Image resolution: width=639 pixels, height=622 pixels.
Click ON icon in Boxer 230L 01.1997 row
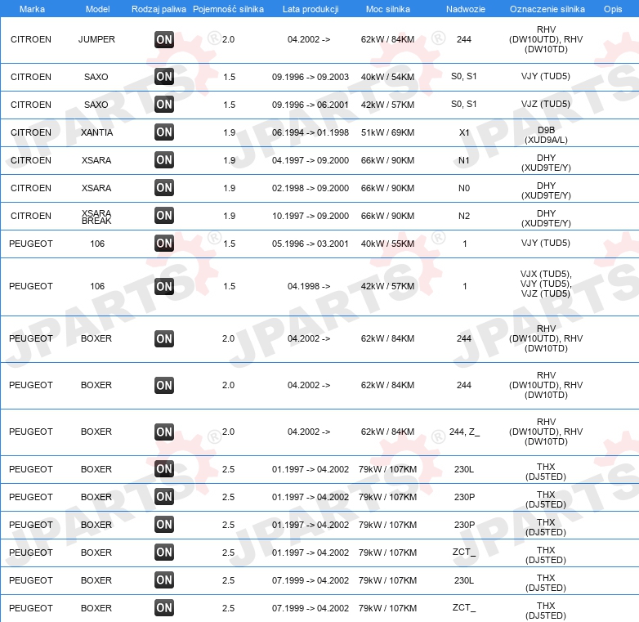[164, 468]
